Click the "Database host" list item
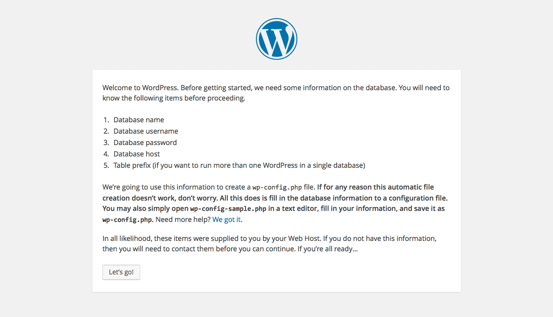553x317 pixels. tap(137, 154)
